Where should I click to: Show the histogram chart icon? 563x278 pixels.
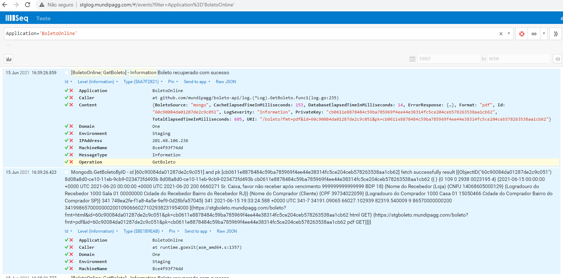click(9, 59)
